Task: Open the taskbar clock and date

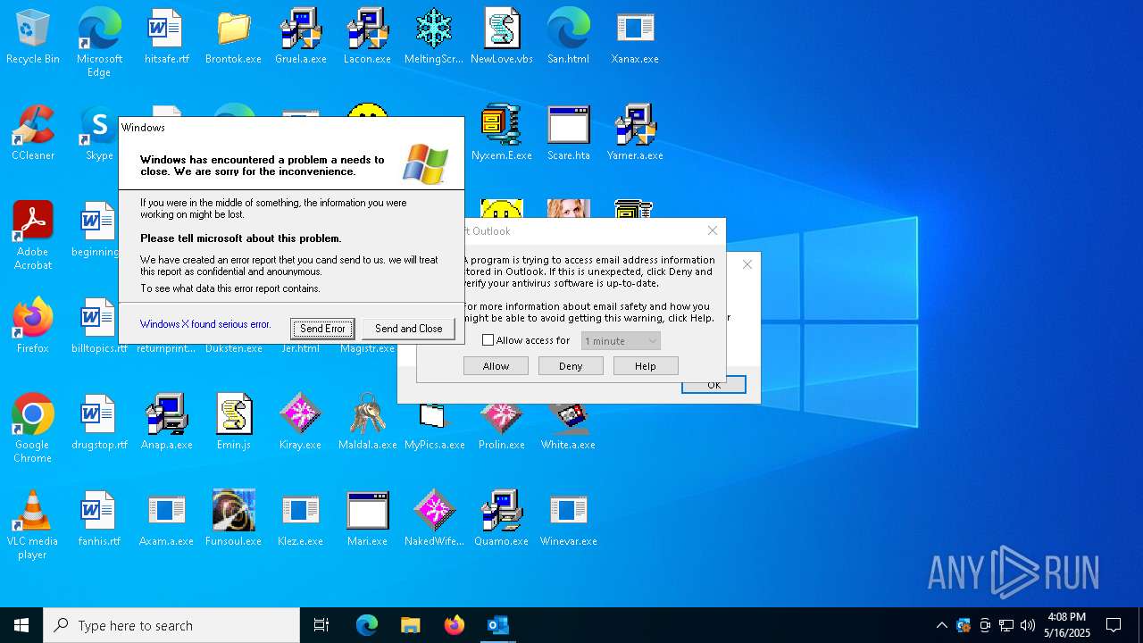Action: click(1067, 625)
